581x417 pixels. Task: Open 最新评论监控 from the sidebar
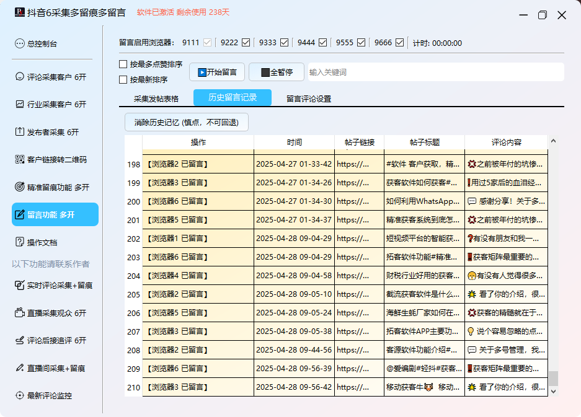pos(49,395)
